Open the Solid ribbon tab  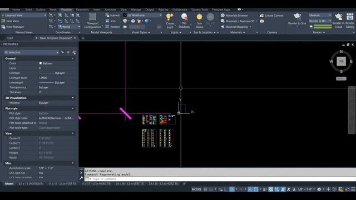[x=28, y=9]
